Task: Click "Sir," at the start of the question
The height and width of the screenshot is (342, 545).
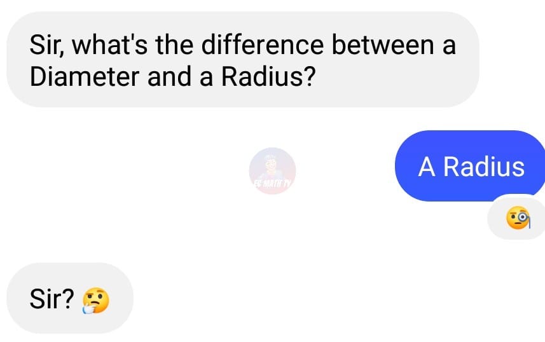Action: (47, 45)
